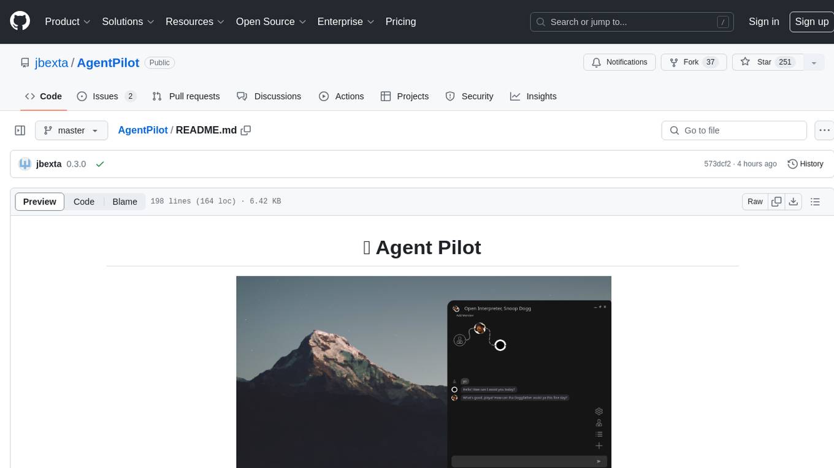Image resolution: width=834 pixels, height=468 pixels.
Task: View the green check status details
Action: click(x=100, y=164)
